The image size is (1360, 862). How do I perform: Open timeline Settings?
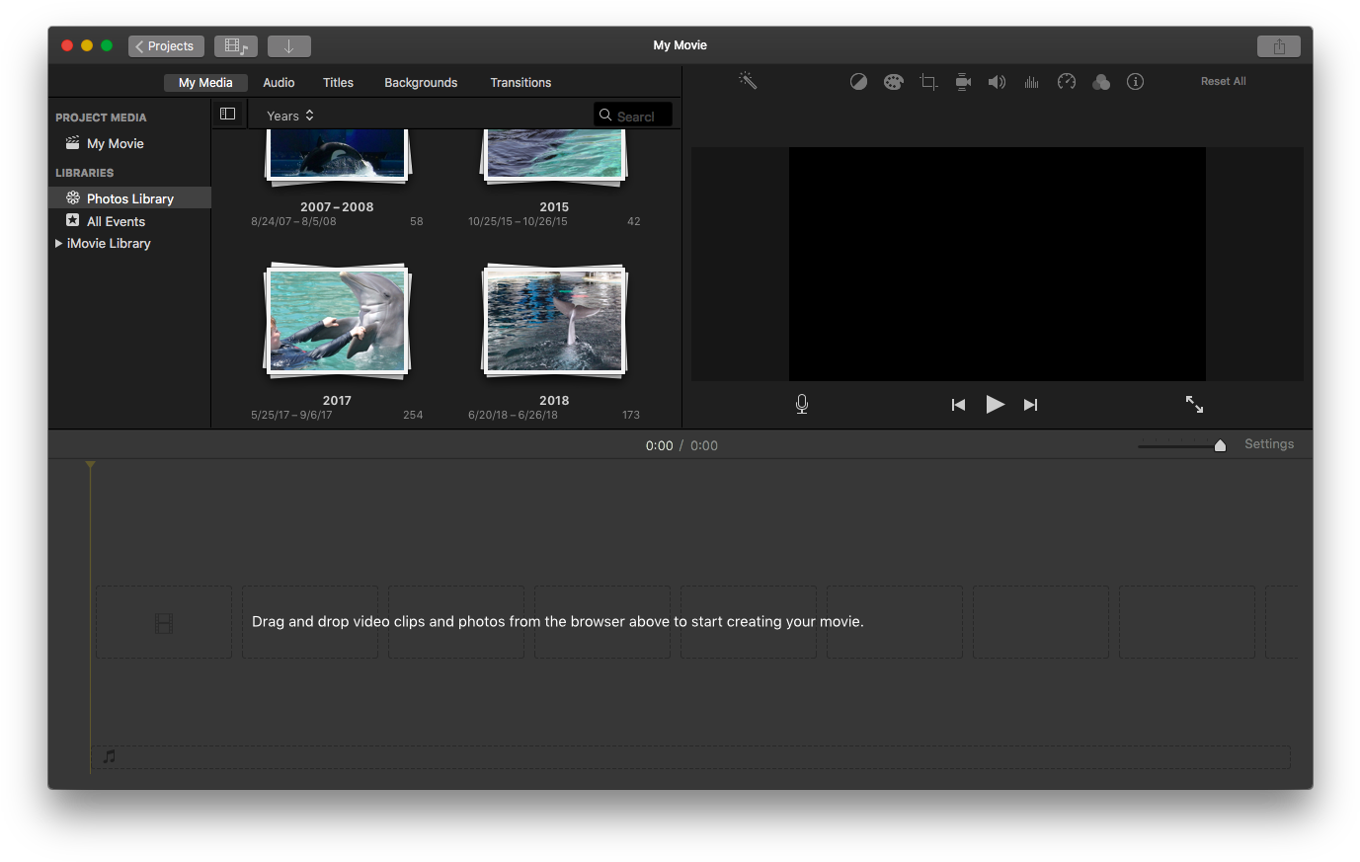[1269, 444]
